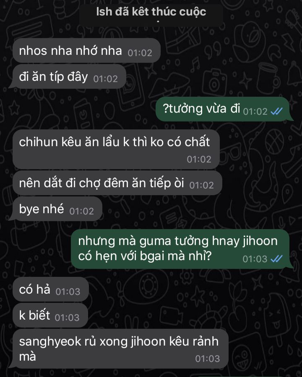The width and height of the screenshot is (302, 377).
Task: Tap the 01:02 timestamp on 'đi ăn típ đây'
Action: (105, 79)
